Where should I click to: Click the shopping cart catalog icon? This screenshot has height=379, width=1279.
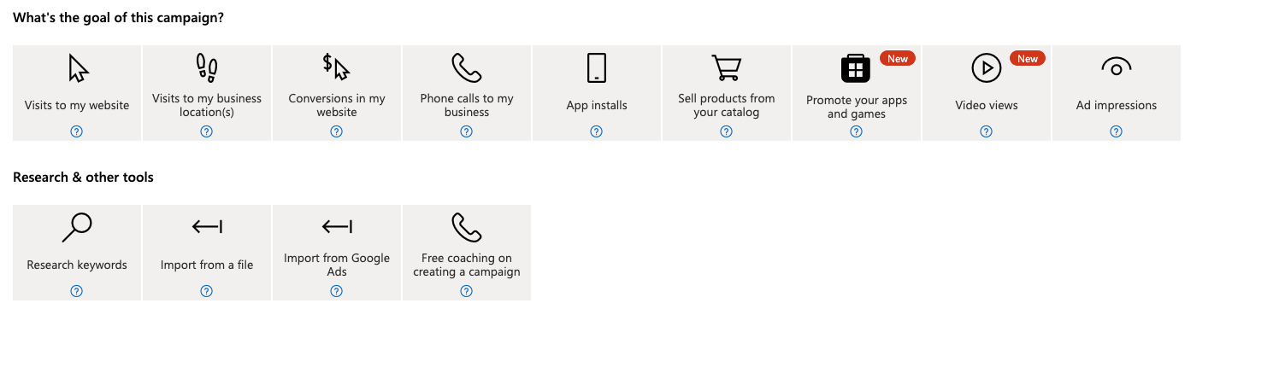(727, 67)
